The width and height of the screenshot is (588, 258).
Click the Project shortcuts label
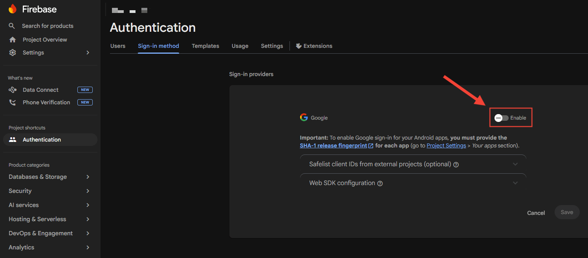[x=27, y=128]
